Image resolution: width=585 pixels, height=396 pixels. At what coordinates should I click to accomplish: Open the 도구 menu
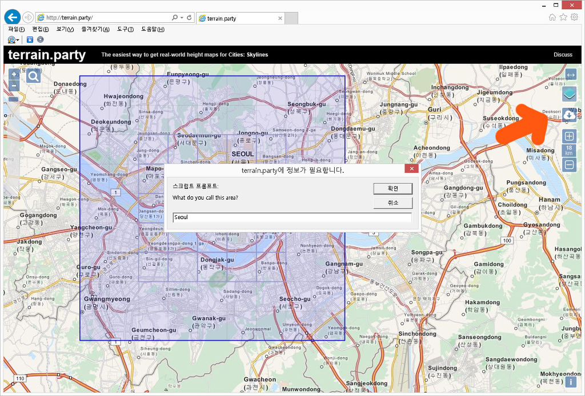125,29
